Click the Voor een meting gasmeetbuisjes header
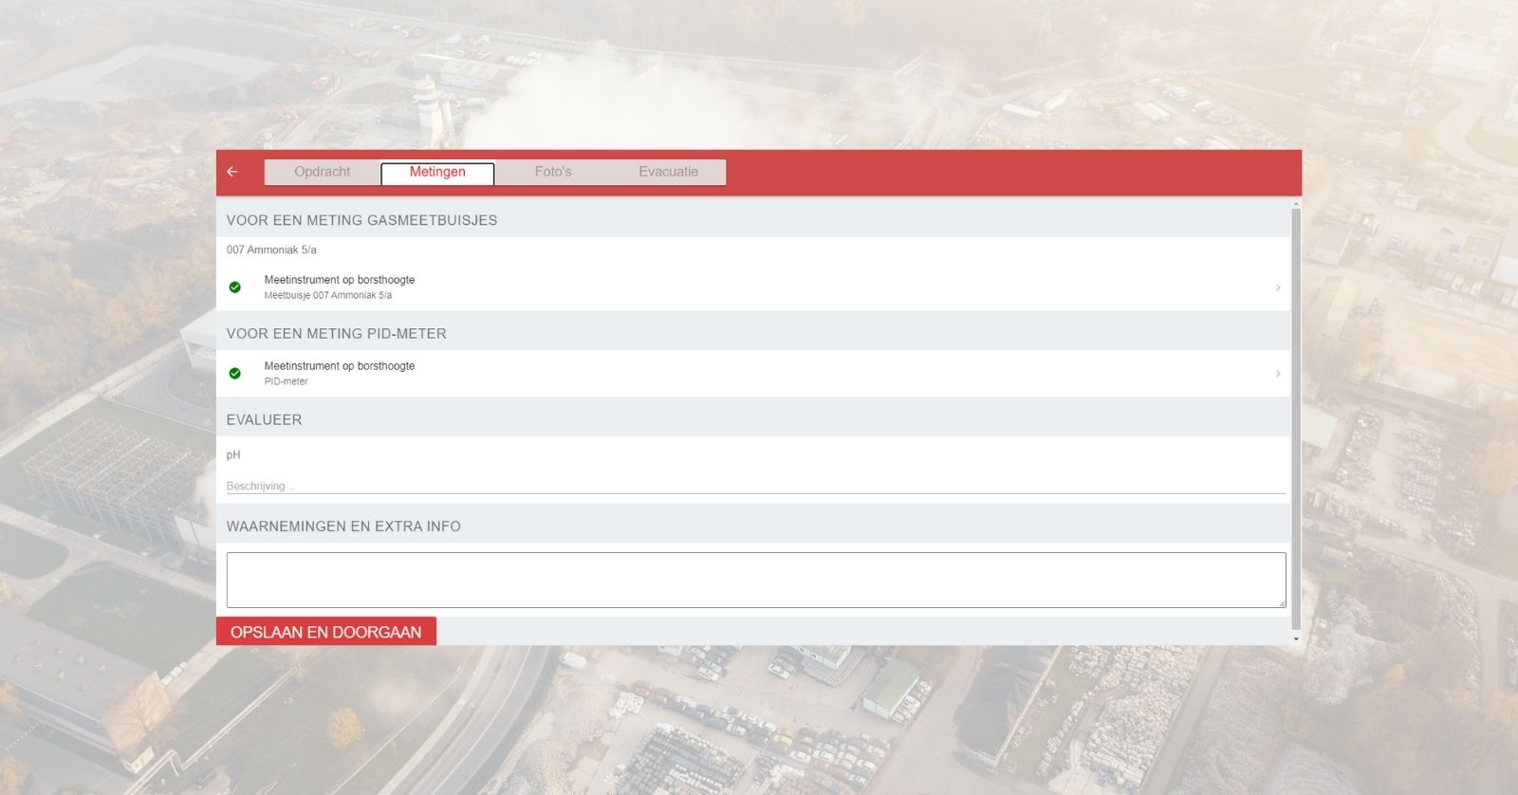 (x=361, y=220)
